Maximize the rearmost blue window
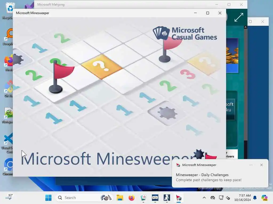This screenshot has width=273, height=204. tap(250, 22)
